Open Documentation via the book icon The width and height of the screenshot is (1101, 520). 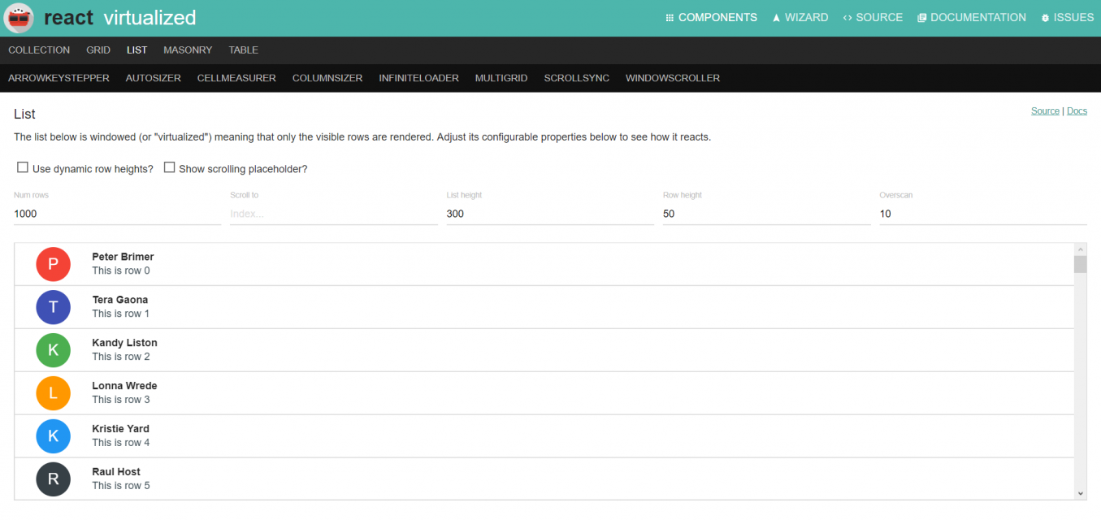tap(921, 17)
